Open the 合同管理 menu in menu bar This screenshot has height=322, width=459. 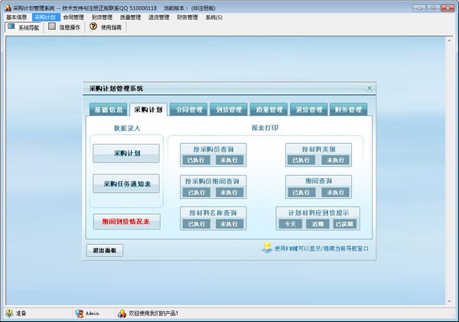[x=73, y=16]
